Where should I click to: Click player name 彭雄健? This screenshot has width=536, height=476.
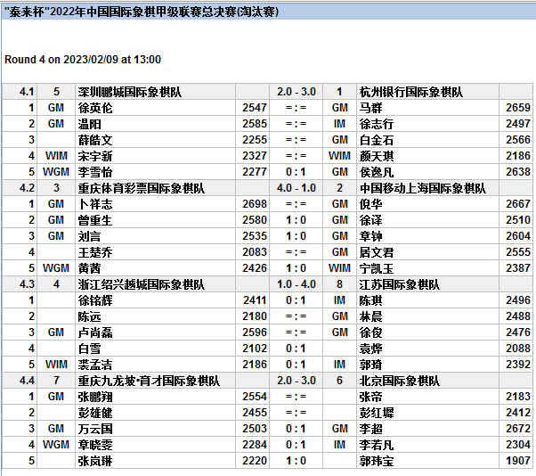pos(95,413)
